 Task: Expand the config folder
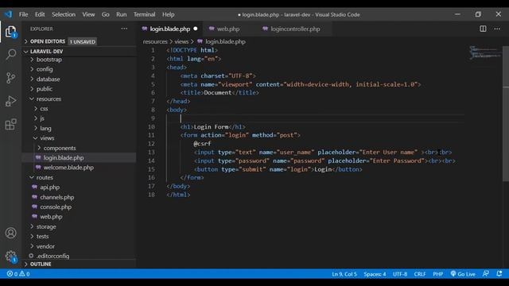click(45, 69)
